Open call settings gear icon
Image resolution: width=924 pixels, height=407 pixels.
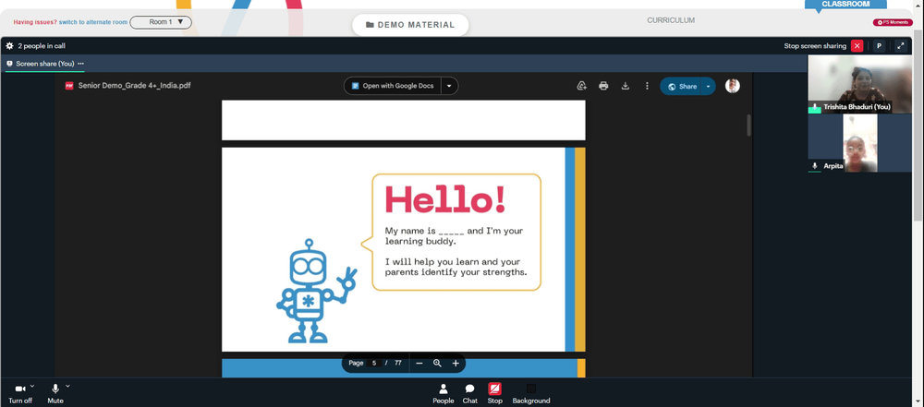point(9,46)
